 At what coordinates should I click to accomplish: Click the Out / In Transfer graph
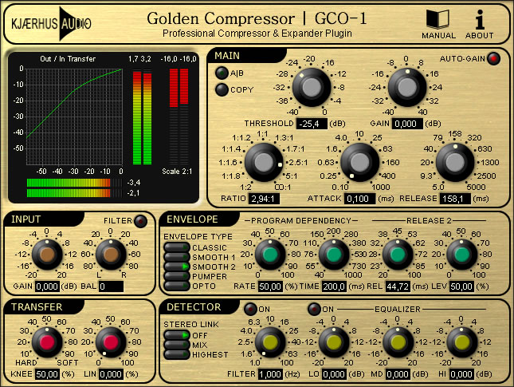tap(74, 116)
